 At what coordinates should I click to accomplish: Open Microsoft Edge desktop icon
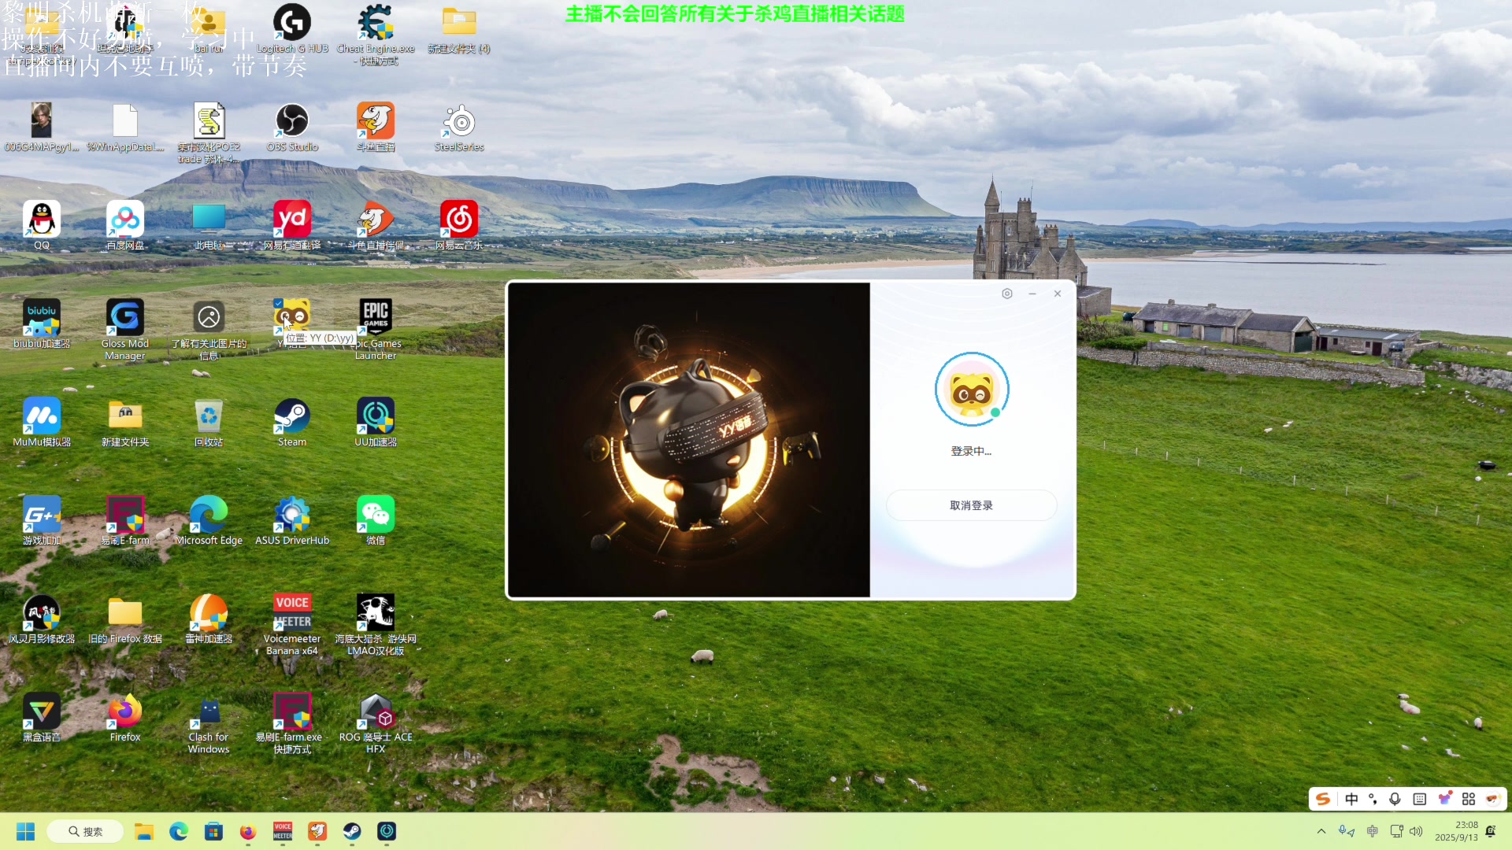(209, 520)
